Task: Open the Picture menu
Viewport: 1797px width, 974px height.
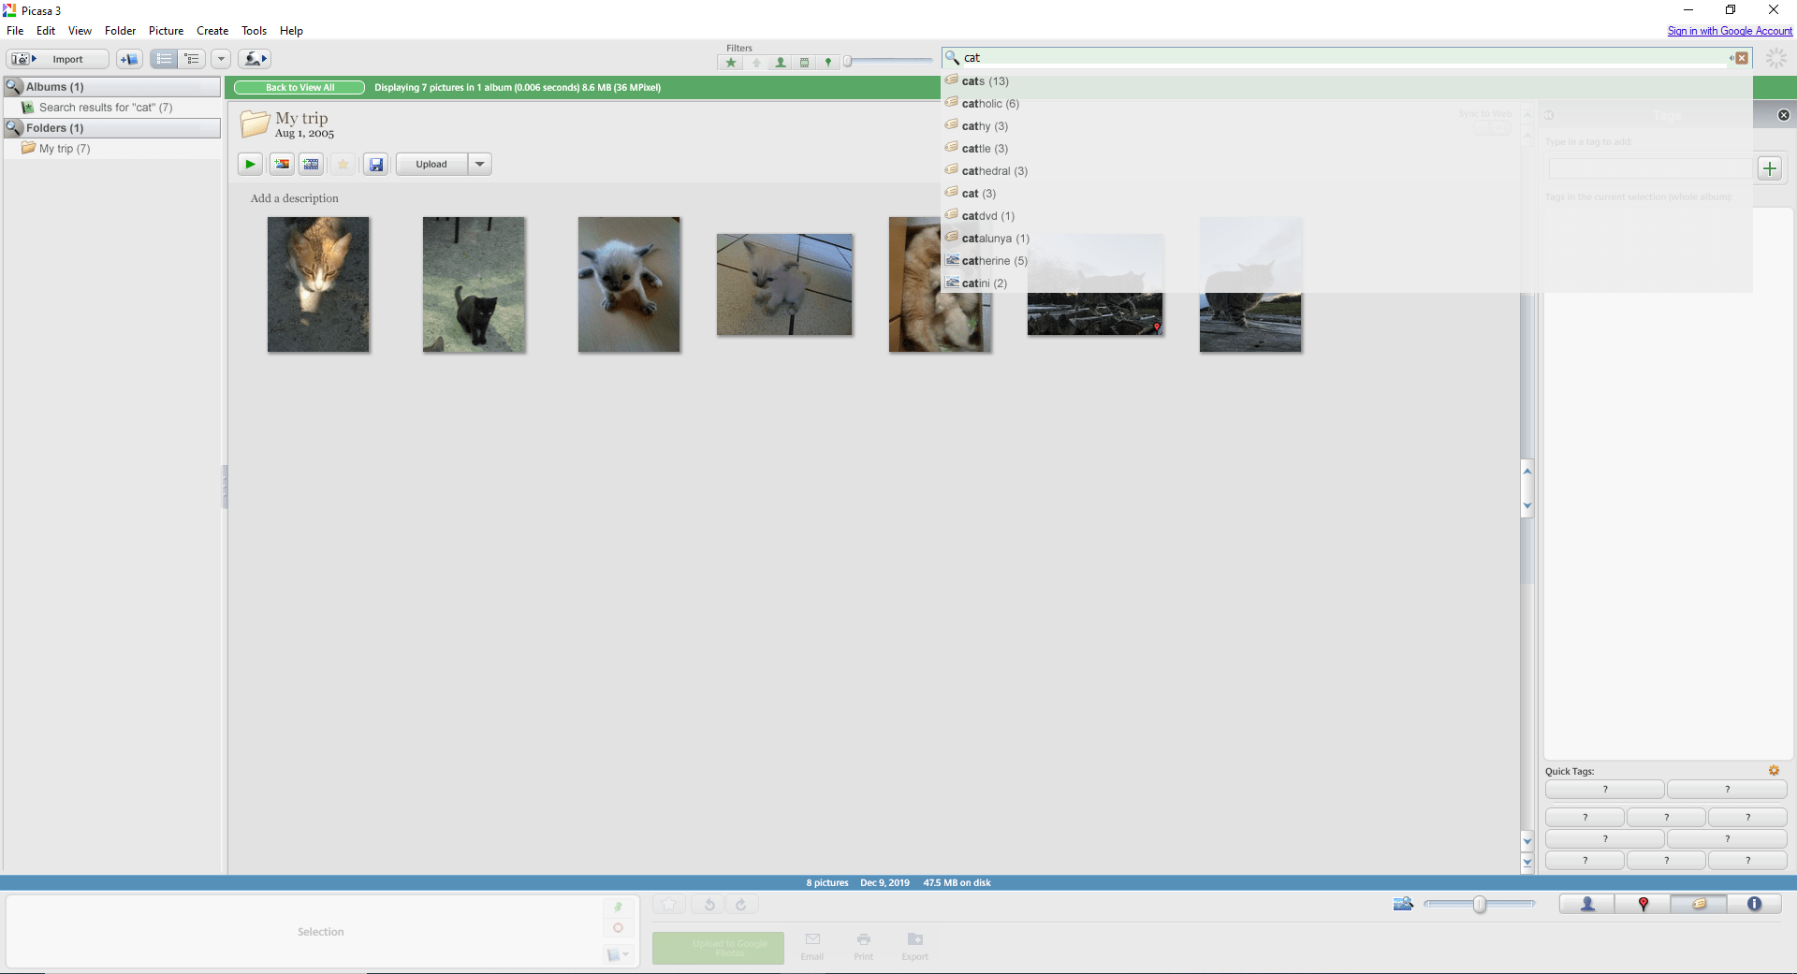Action: point(166,31)
